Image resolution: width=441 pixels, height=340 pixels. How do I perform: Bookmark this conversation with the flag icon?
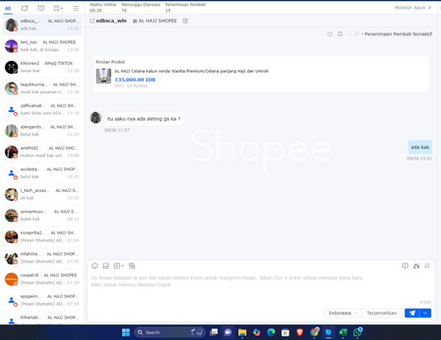pyautogui.click(x=340, y=33)
